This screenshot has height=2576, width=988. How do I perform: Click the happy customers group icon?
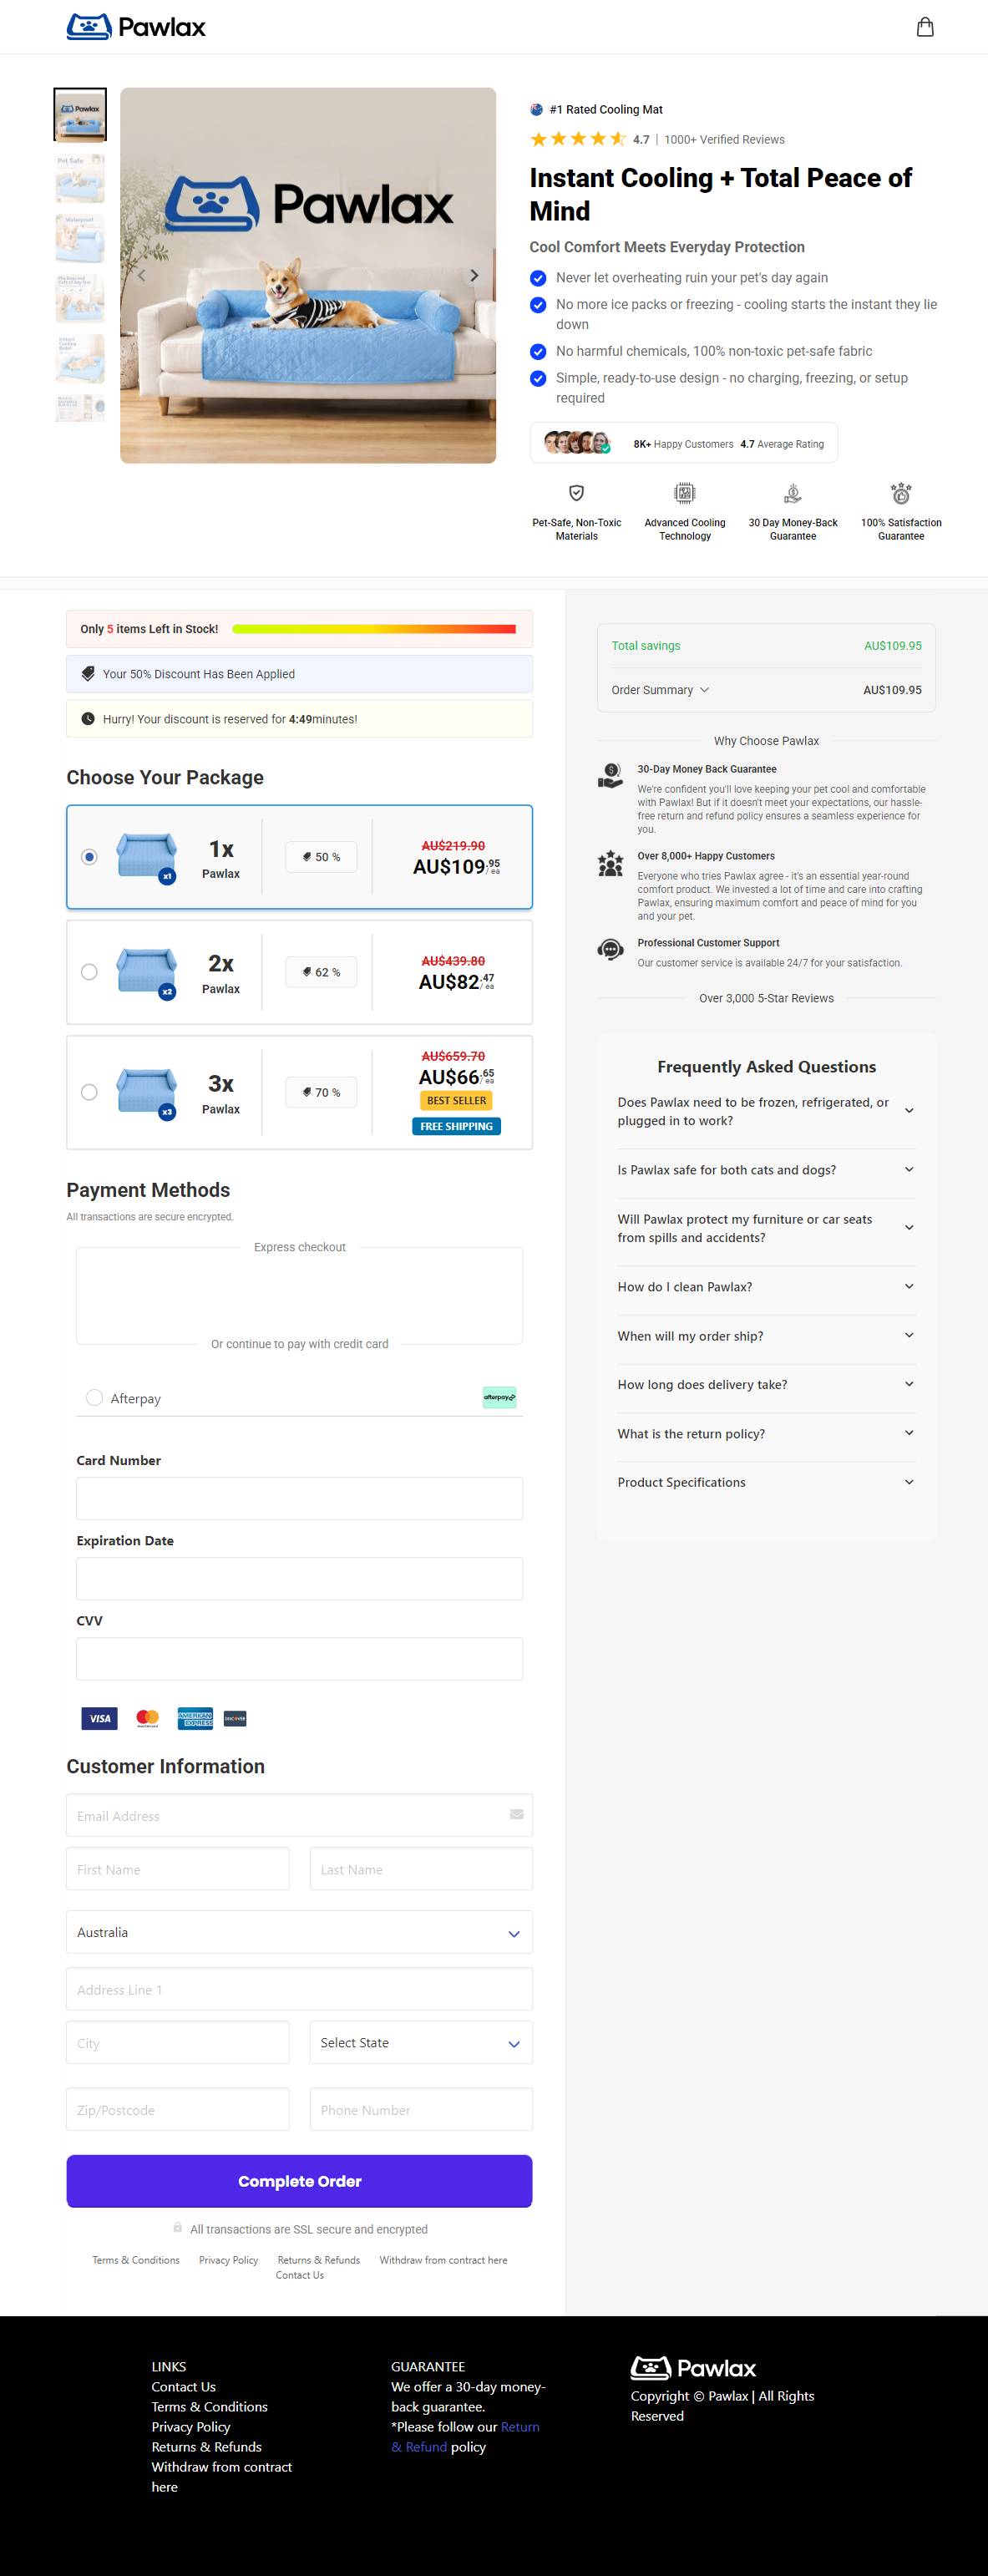coord(610,863)
